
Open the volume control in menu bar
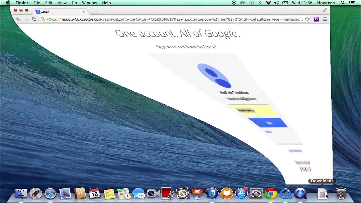point(277,3)
